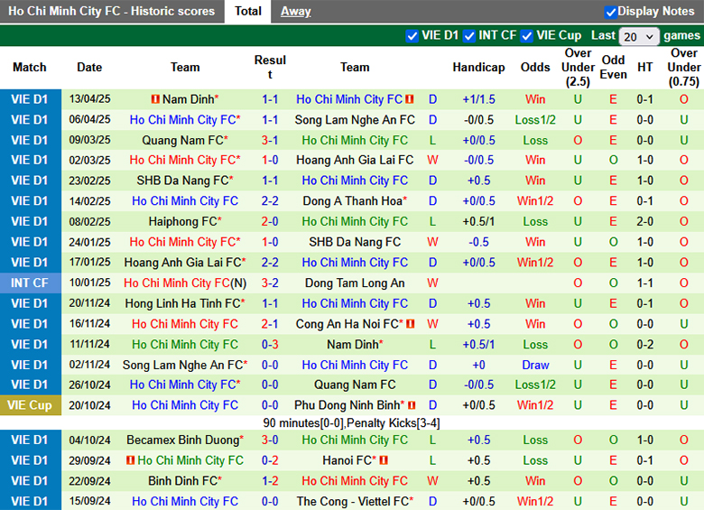Open Dong A Thanh Hoa team link
The height and width of the screenshot is (510, 704).
(x=352, y=200)
